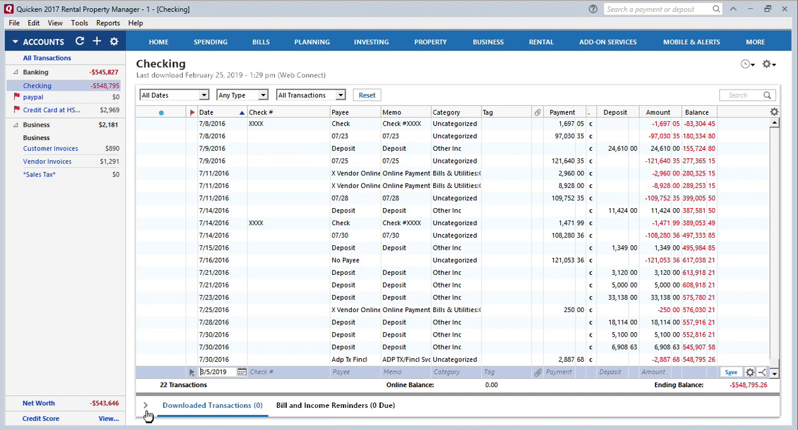This screenshot has width=798, height=430.
Task: Click the Save transaction button
Action: (731, 373)
